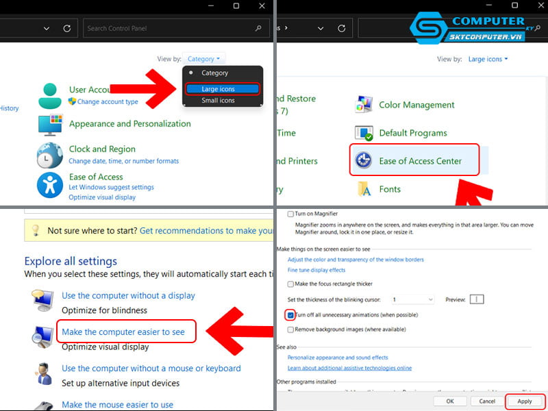
Task: Choose Small icons from the view menu
Action: [218, 101]
